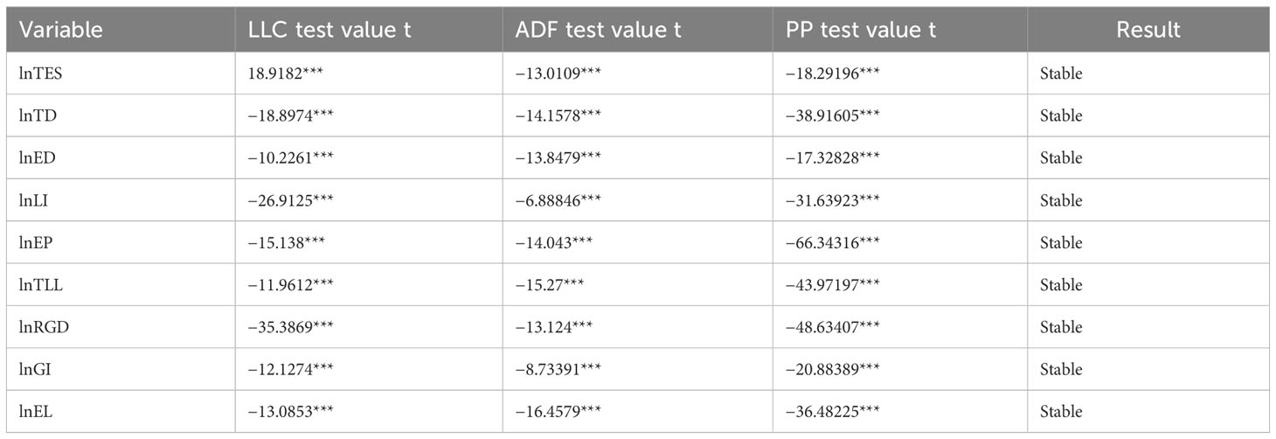Click the ADF value −16.4579*** cell
This screenshot has width=1276, height=439.
tap(558, 411)
